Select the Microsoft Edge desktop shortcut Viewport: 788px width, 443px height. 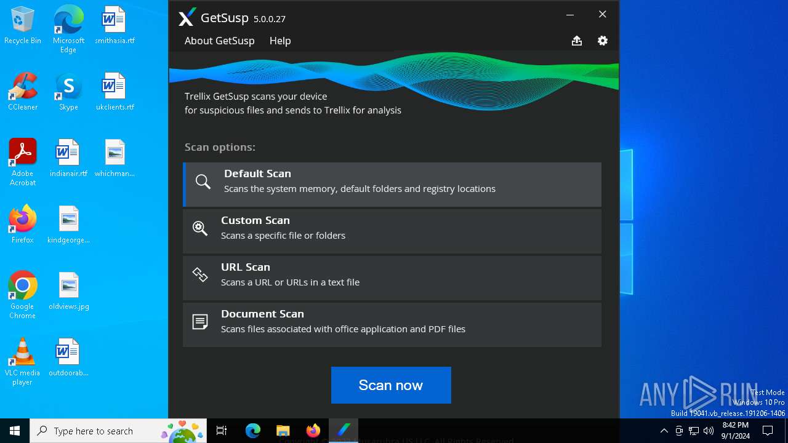68,30
